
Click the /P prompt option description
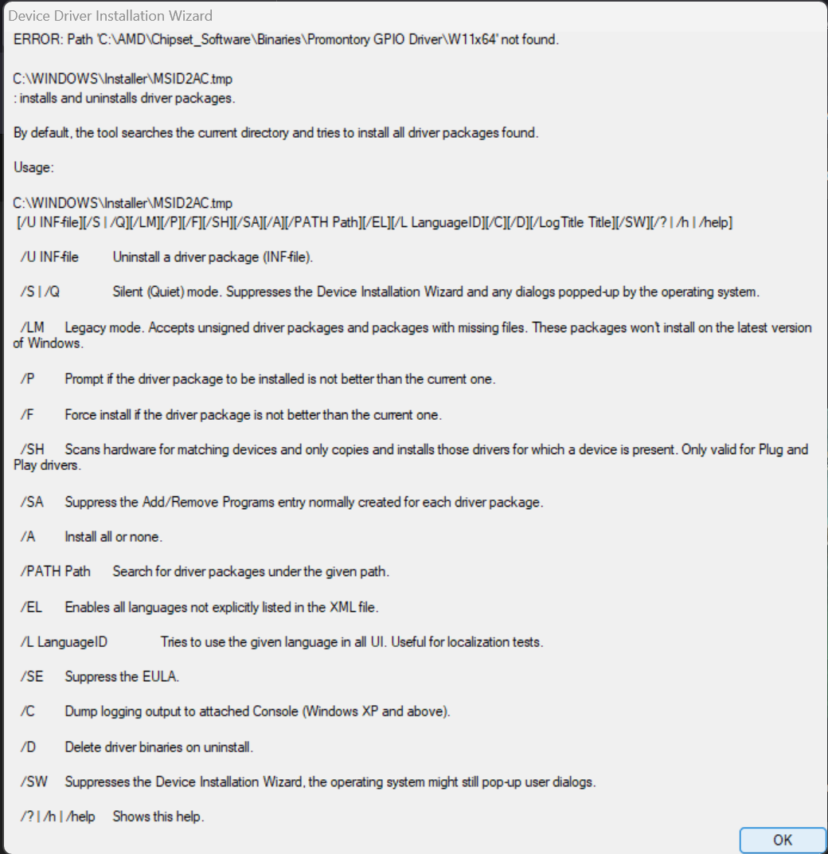(x=258, y=379)
